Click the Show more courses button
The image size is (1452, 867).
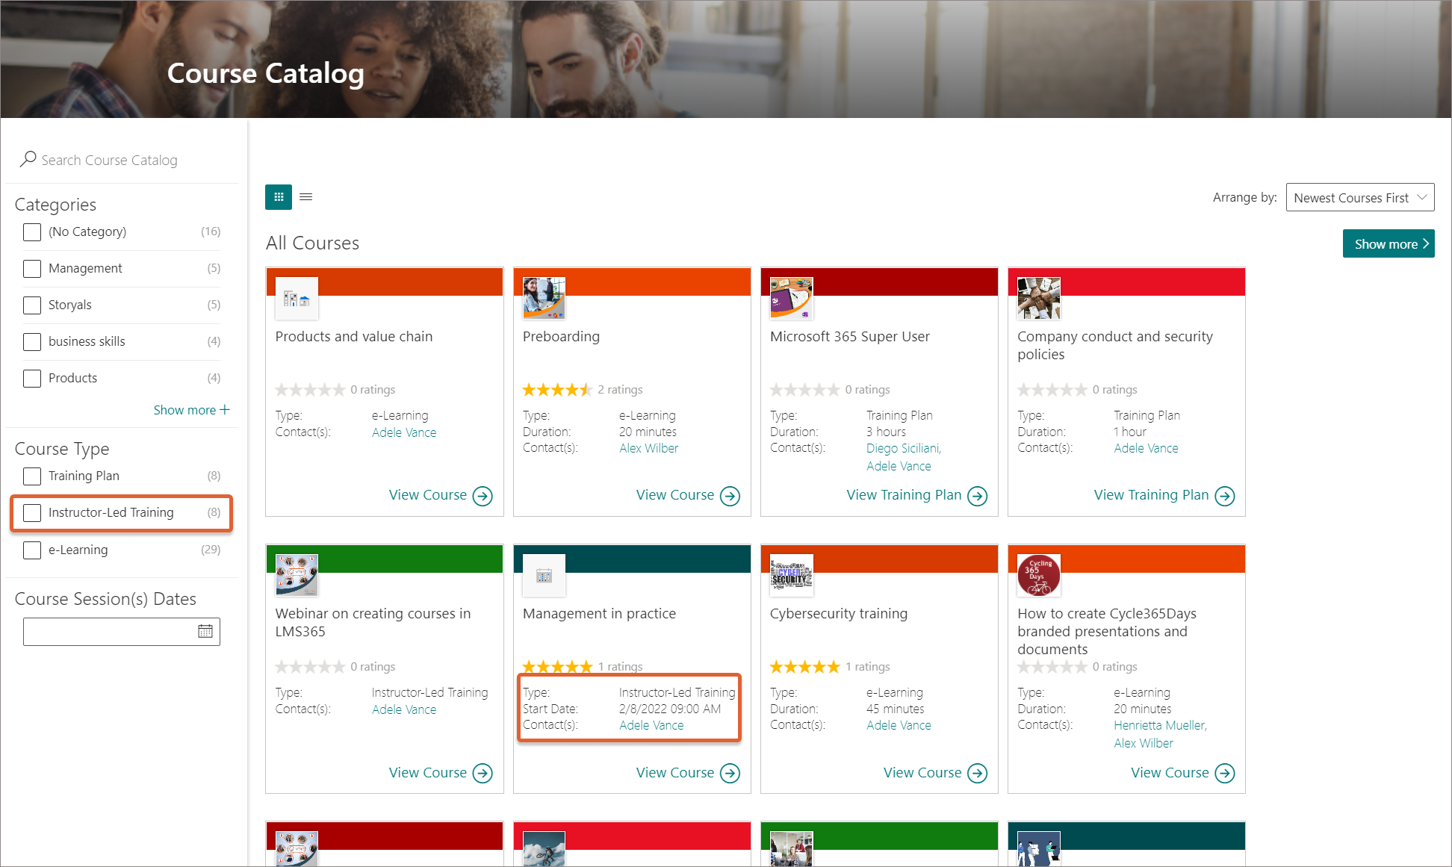click(x=1388, y=244)
